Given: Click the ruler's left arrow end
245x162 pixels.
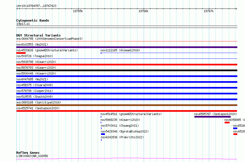Looking at the screenshot, I should coord(17,9).
